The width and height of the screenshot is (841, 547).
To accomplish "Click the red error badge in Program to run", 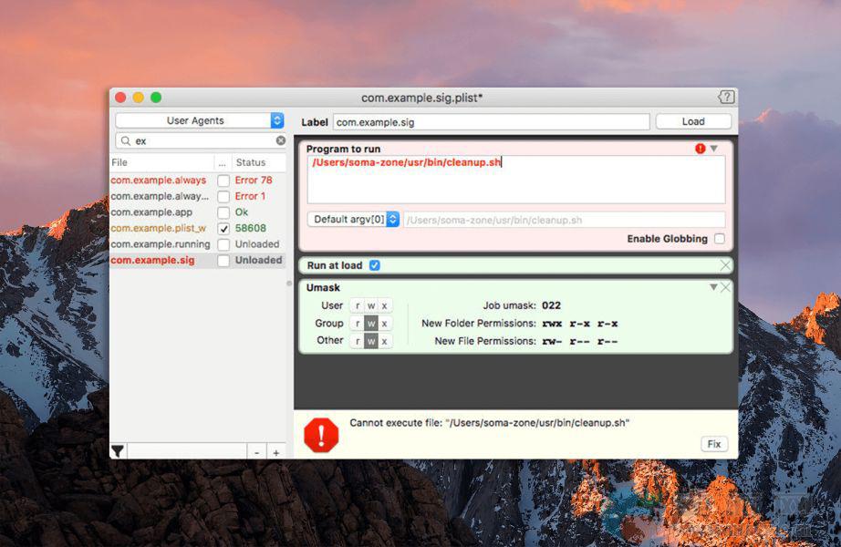I will pyautogui.click(x=701, y=149).
